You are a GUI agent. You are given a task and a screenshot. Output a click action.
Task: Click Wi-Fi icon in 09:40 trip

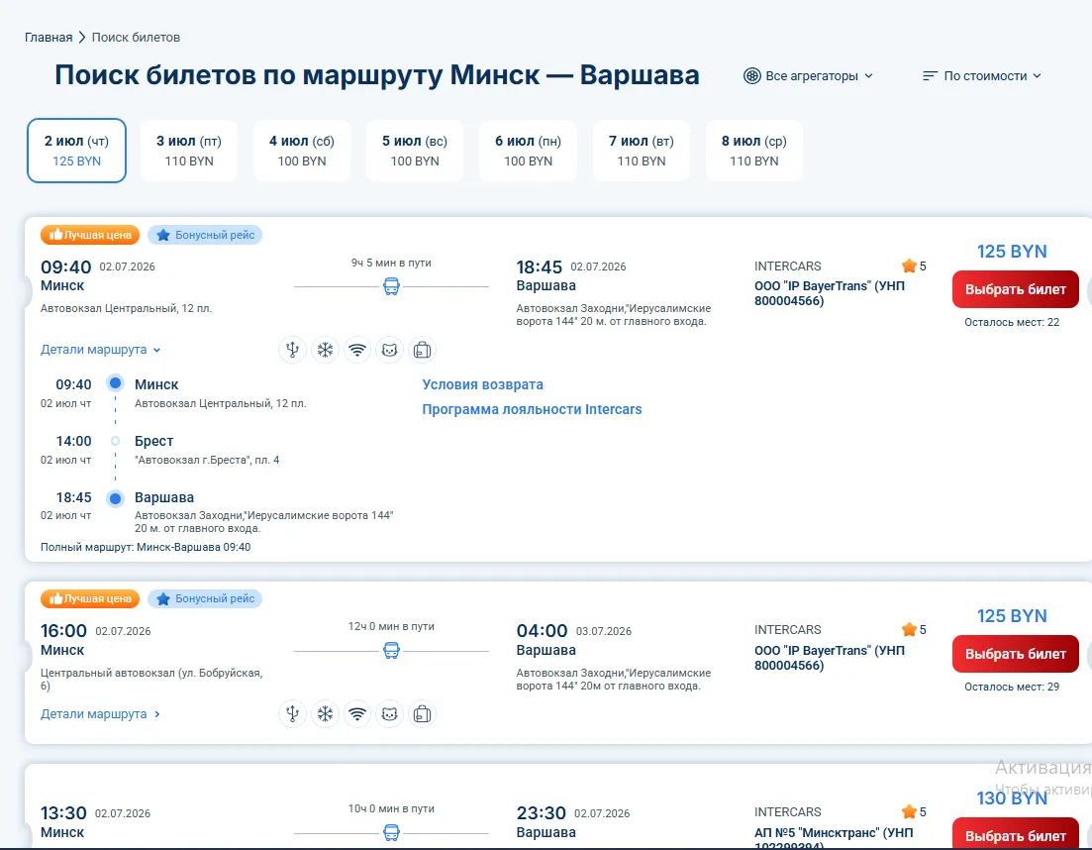coord(357,350)
